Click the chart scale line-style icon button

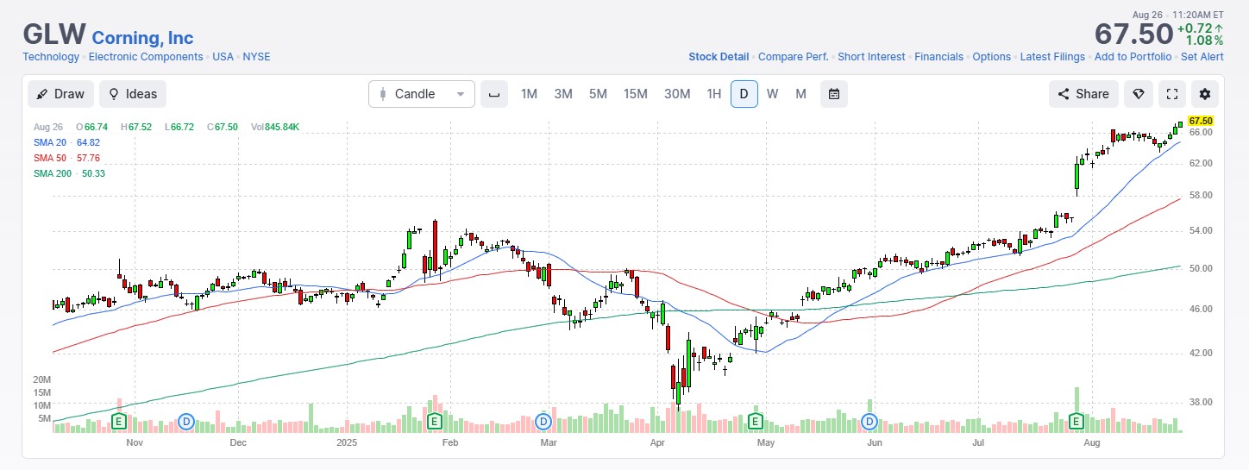[x=494, y=94]
